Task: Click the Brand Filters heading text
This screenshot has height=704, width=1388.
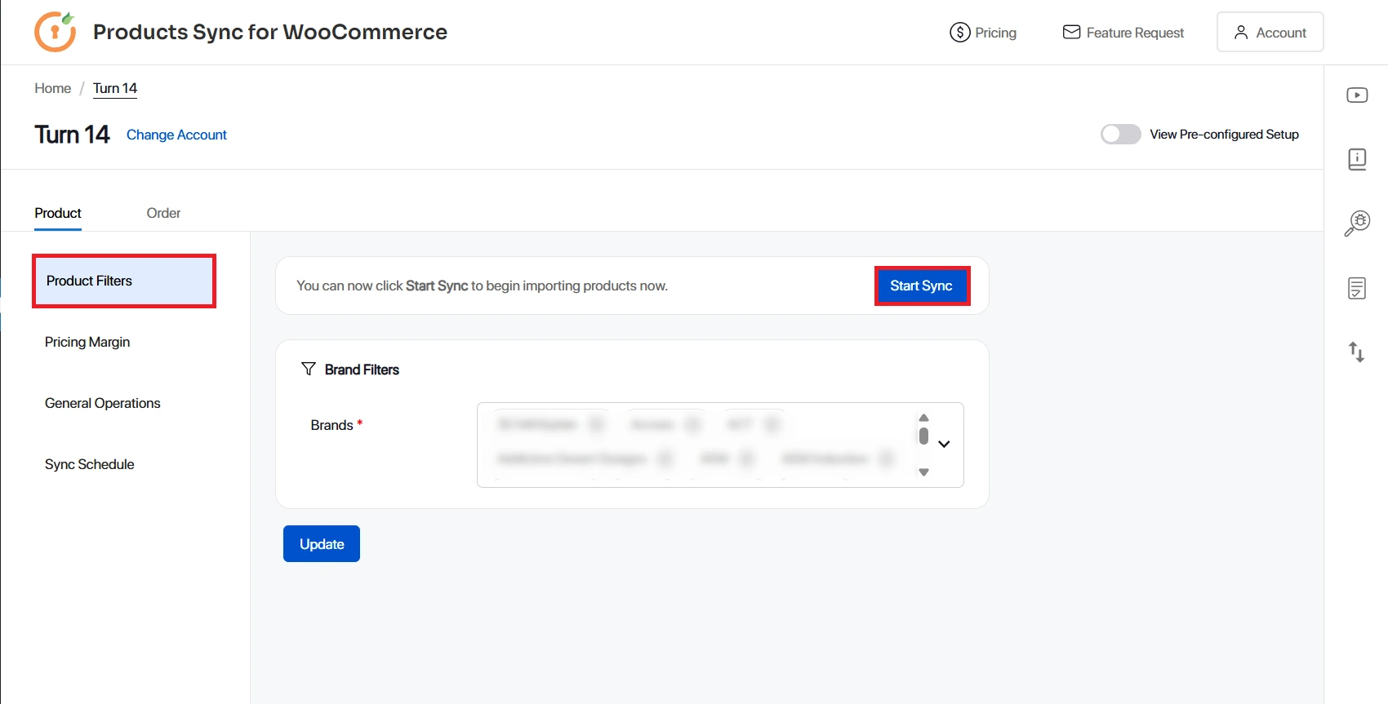Action: click(x=362, y=370)
